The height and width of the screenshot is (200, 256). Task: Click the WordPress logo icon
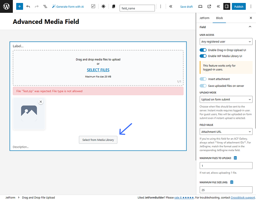6,6
